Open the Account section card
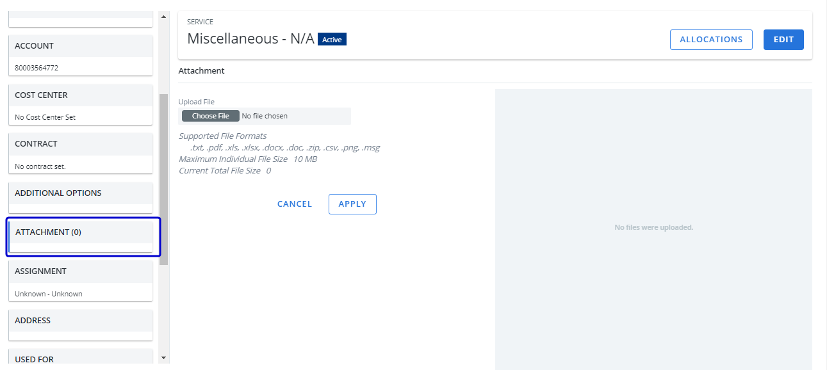827x370 pixels. 80,46
